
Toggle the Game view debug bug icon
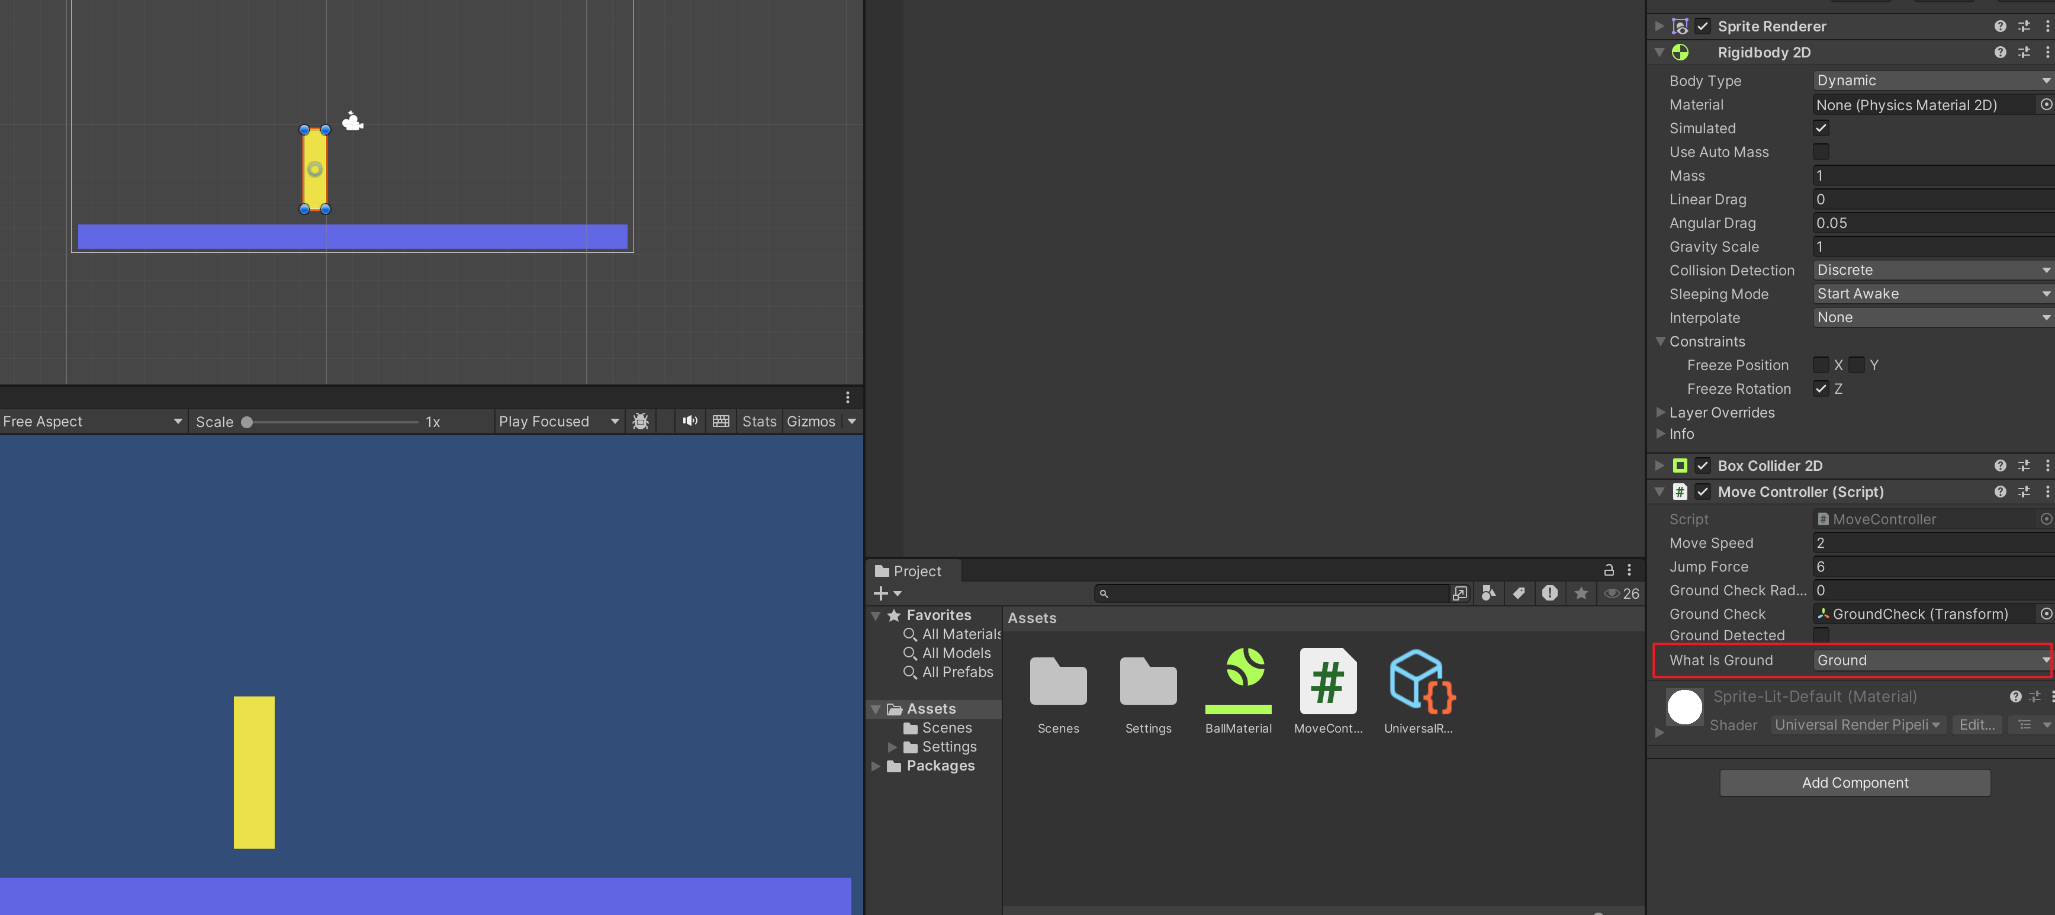pyautogui.click(x=640, y=421)
